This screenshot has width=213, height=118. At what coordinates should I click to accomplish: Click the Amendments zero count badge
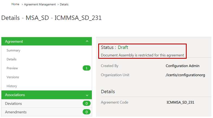[x=86, y=112]
